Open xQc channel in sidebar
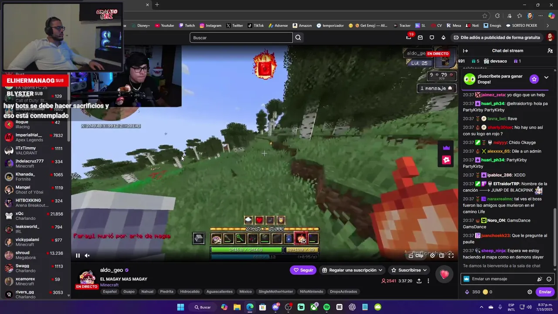Viewport: 558px width, 314px height. pyautogui.click(x=35, y=216)
